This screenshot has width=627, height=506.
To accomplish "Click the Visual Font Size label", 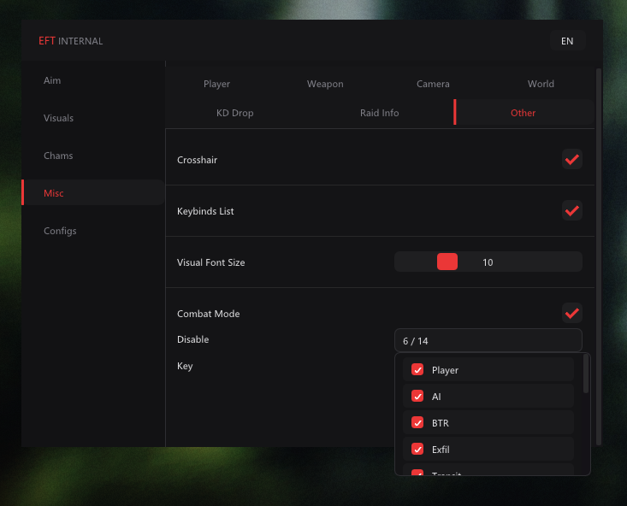I will (211, 262).
